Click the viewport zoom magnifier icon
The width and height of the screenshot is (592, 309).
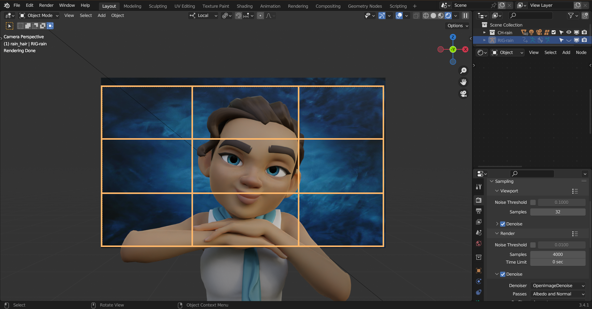point(463,71)
